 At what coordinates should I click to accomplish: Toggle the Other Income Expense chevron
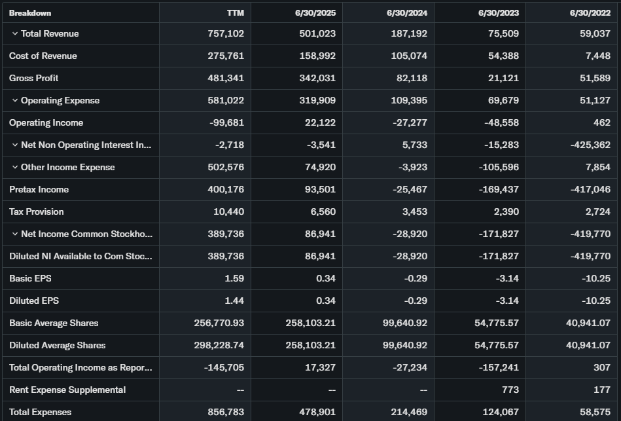(x=15, y=167)
